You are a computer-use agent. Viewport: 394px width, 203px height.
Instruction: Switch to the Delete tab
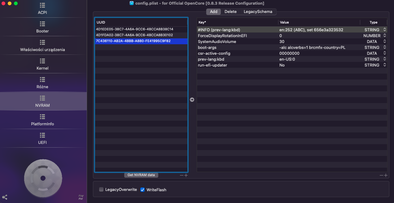230,11
